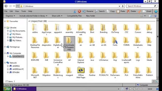Image resolution: width=162 pixels, height=91 pixels.
Task: Select My Videos library
Action: click(17, 40)
